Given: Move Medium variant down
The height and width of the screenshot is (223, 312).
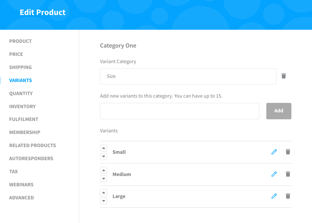Looking at the screenshot, I should [x=103, y=179].
